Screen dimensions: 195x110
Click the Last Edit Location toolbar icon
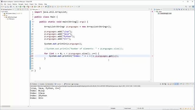66,7
